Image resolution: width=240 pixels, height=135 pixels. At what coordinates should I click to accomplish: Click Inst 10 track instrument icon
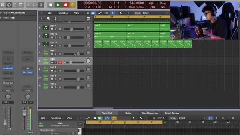coord(46,36)
